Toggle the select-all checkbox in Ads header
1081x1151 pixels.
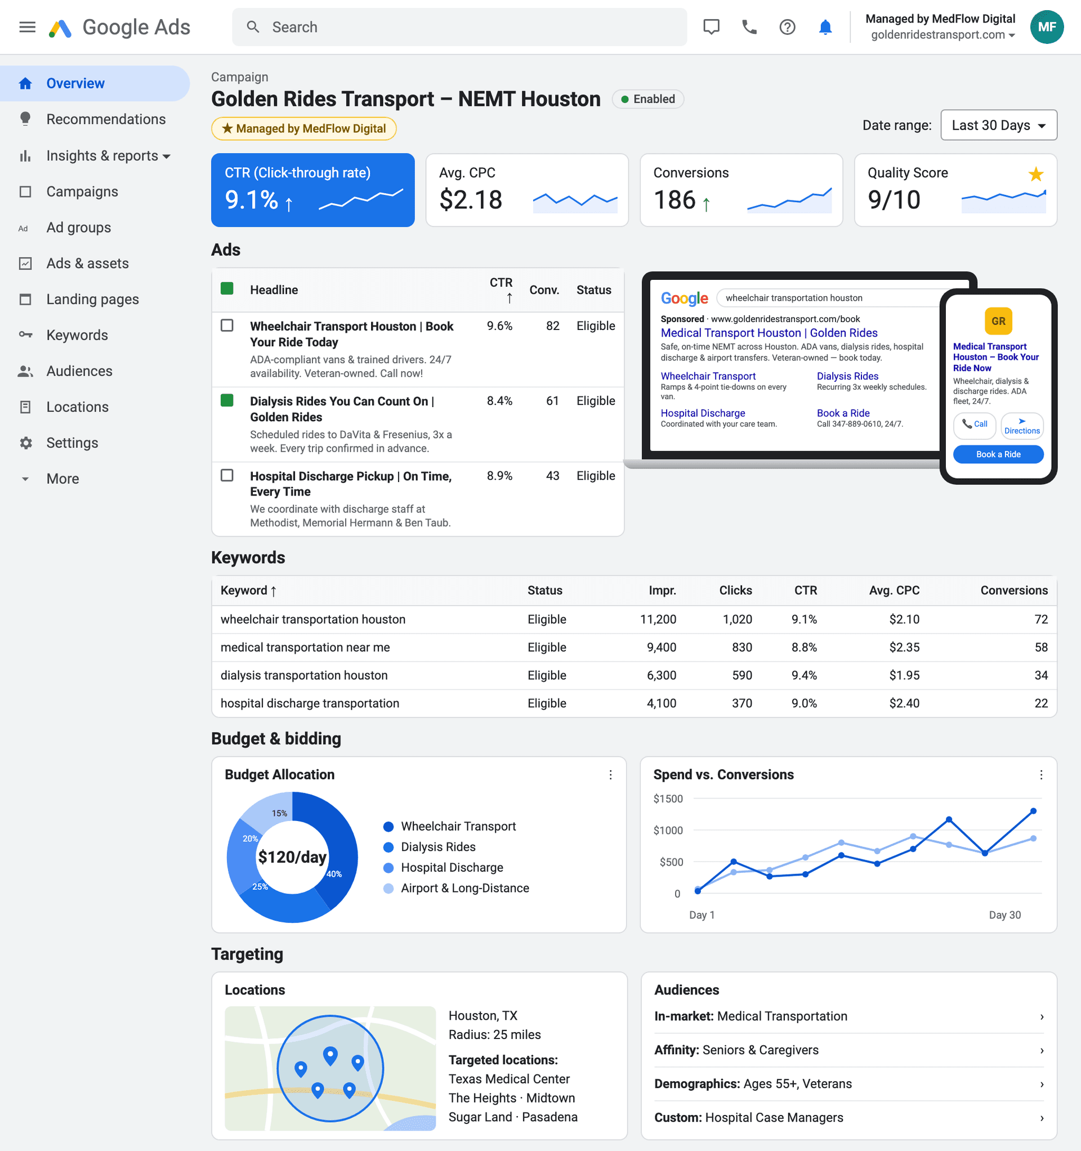pos(227,288)
